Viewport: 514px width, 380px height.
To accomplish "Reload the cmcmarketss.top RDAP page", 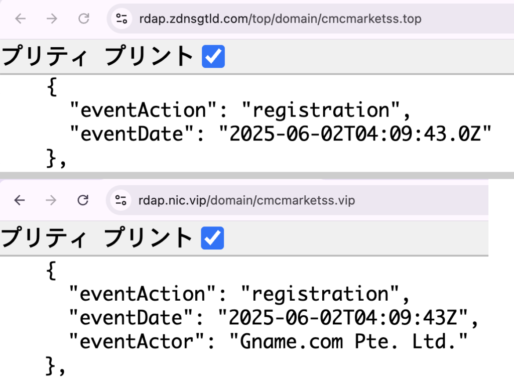I will (x=84, y=19).
